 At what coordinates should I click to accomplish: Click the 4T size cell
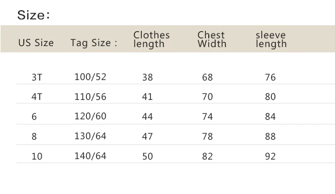coord(37,97)
